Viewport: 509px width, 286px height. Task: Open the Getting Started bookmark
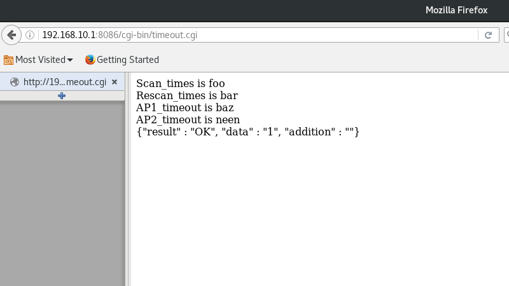point(128,60)
